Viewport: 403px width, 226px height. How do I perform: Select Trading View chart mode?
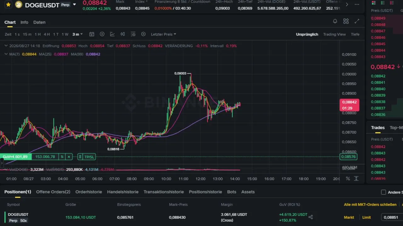[x=334, y=34]
